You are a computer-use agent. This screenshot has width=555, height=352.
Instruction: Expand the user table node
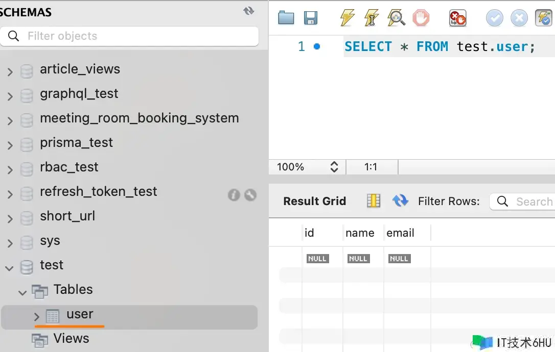pyautogui.click(x=37, y=317)
